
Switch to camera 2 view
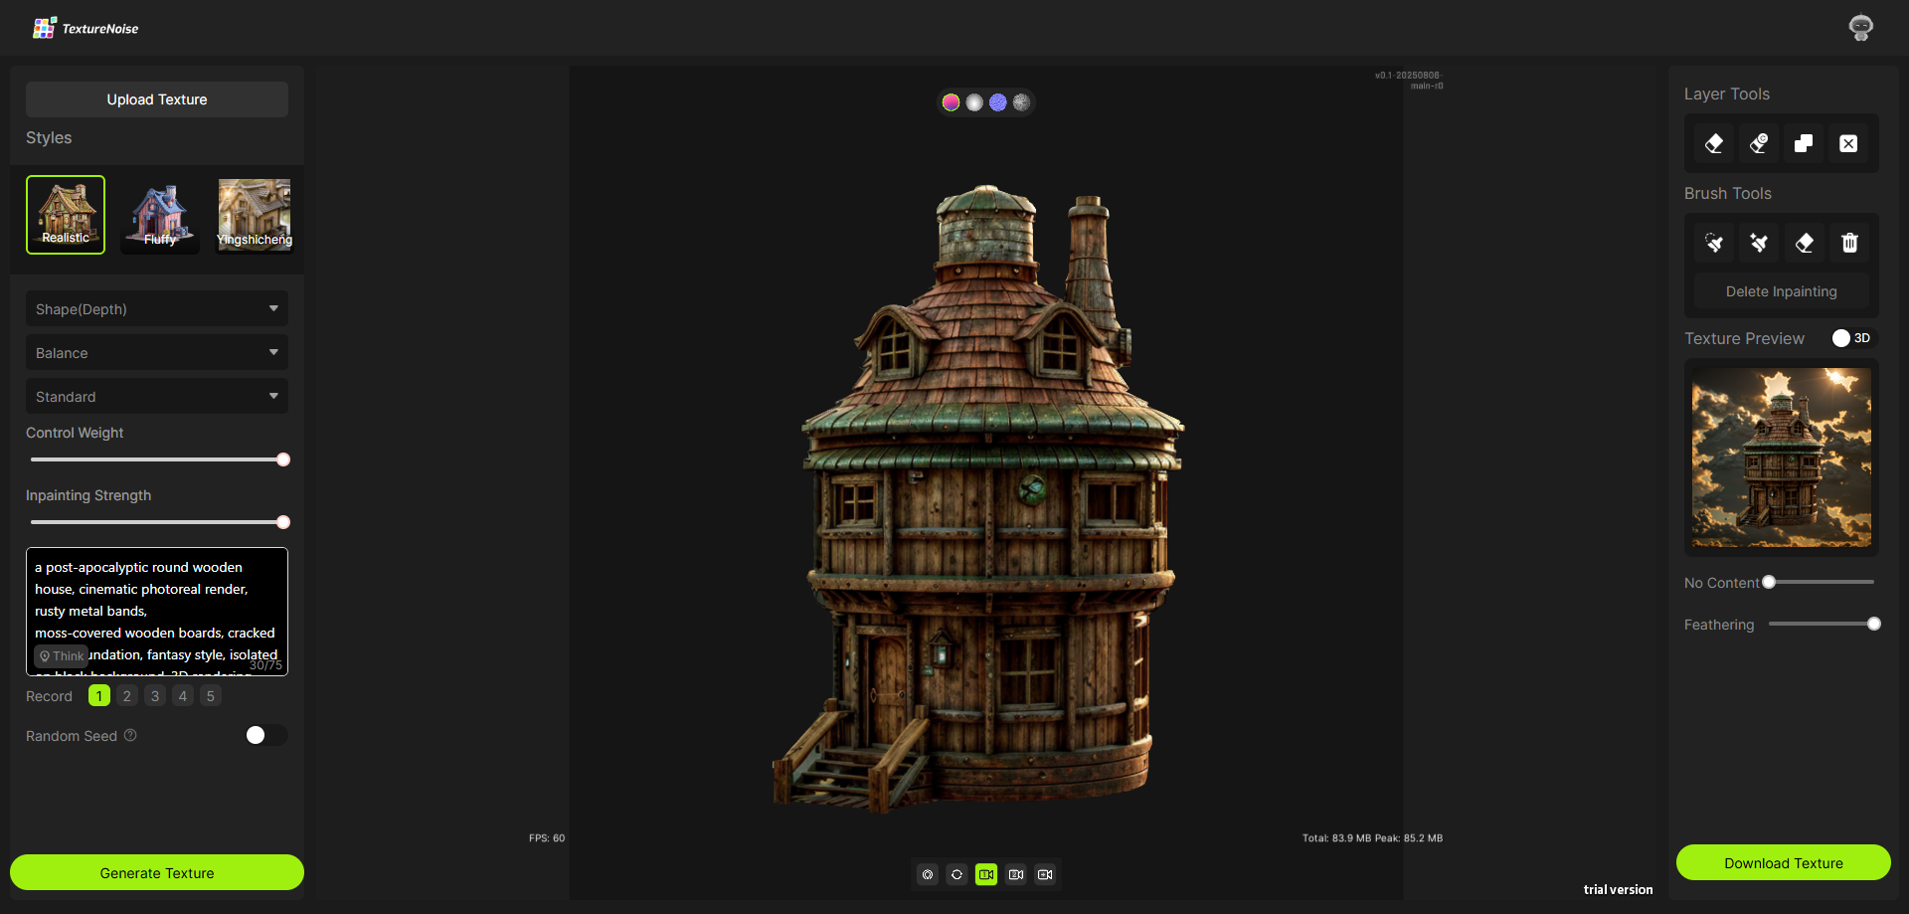tap(1016, 874)
